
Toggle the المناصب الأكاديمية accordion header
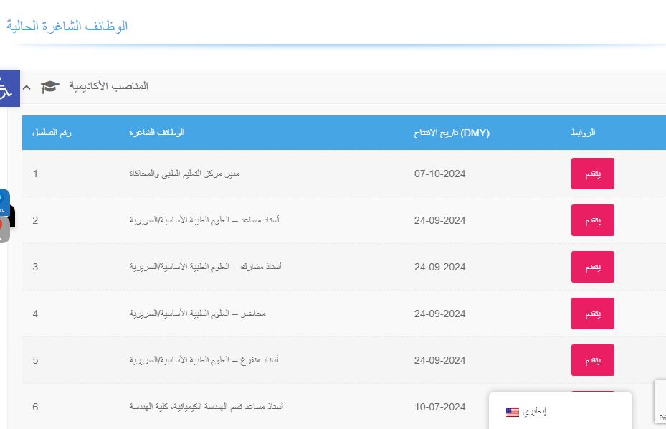108,86
